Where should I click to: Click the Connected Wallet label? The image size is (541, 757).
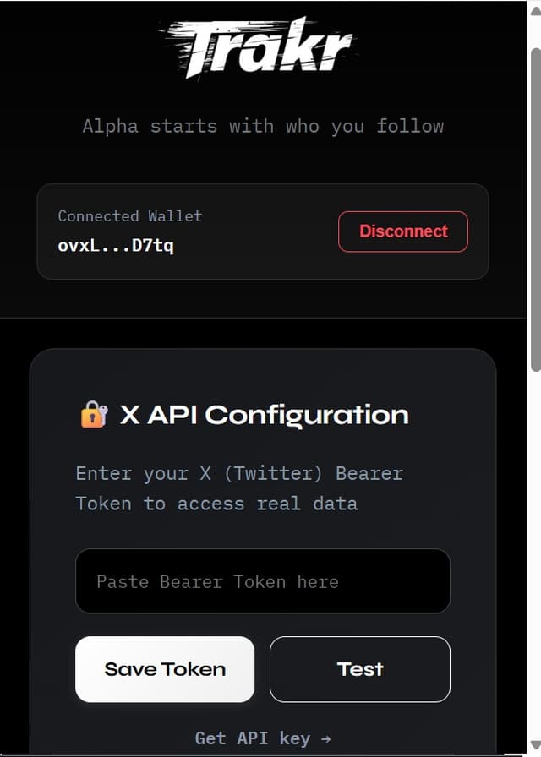click(129, 216)
